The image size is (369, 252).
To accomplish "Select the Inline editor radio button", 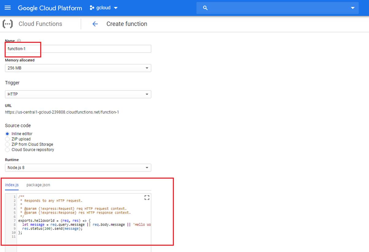I will pos(7,134).
